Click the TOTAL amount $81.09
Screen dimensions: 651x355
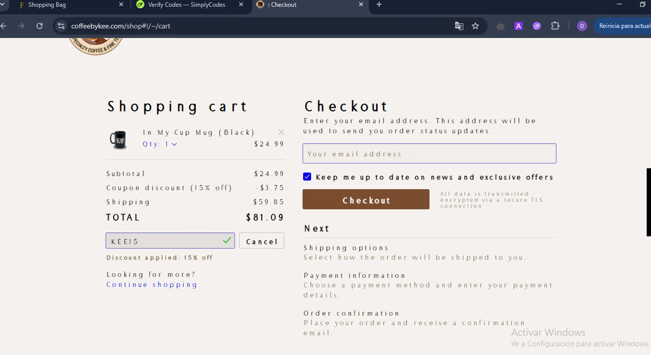click(x=265, y=217)
